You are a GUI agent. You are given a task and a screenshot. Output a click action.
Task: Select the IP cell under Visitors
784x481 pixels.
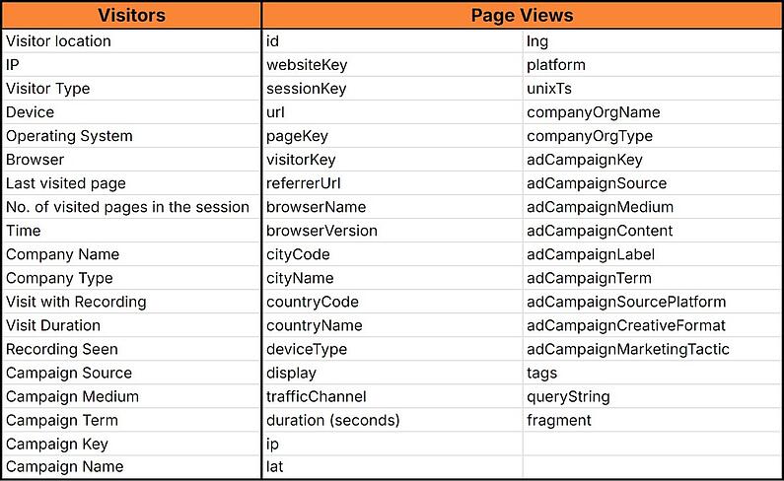pyautogui.click(x=131, y=64)
